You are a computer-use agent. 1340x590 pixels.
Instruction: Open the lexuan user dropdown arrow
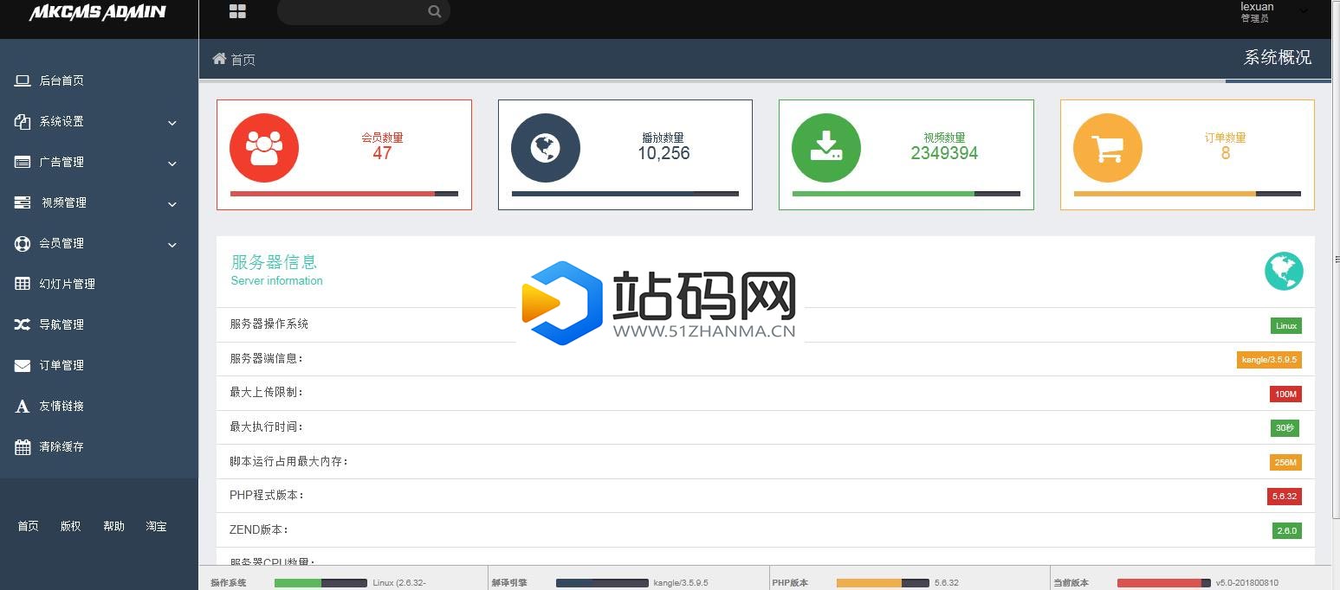point(1304,10)
